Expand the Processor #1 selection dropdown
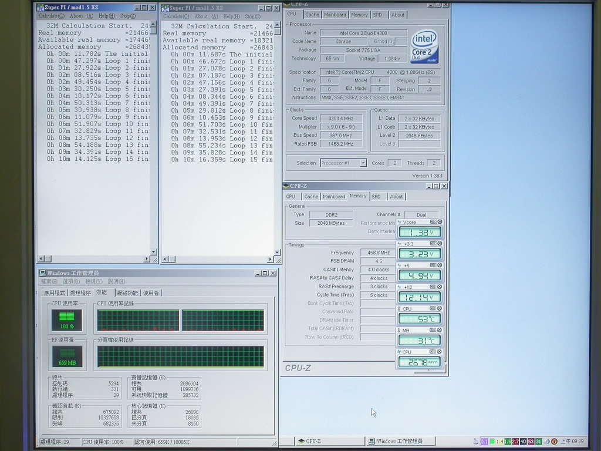Image resolution: width=601 pixels, height=451 pixels. [363, 163]
